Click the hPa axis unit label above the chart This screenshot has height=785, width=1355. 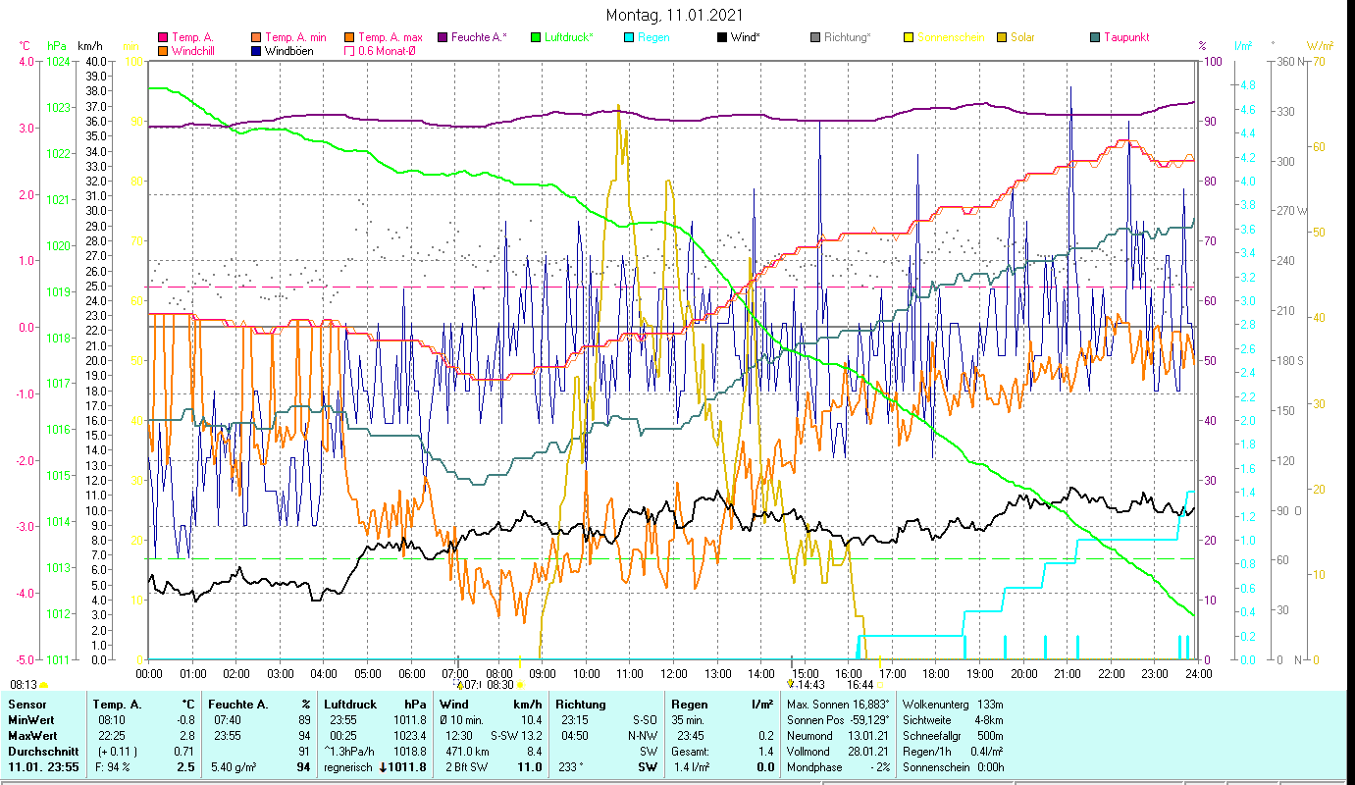pos(57,46)
